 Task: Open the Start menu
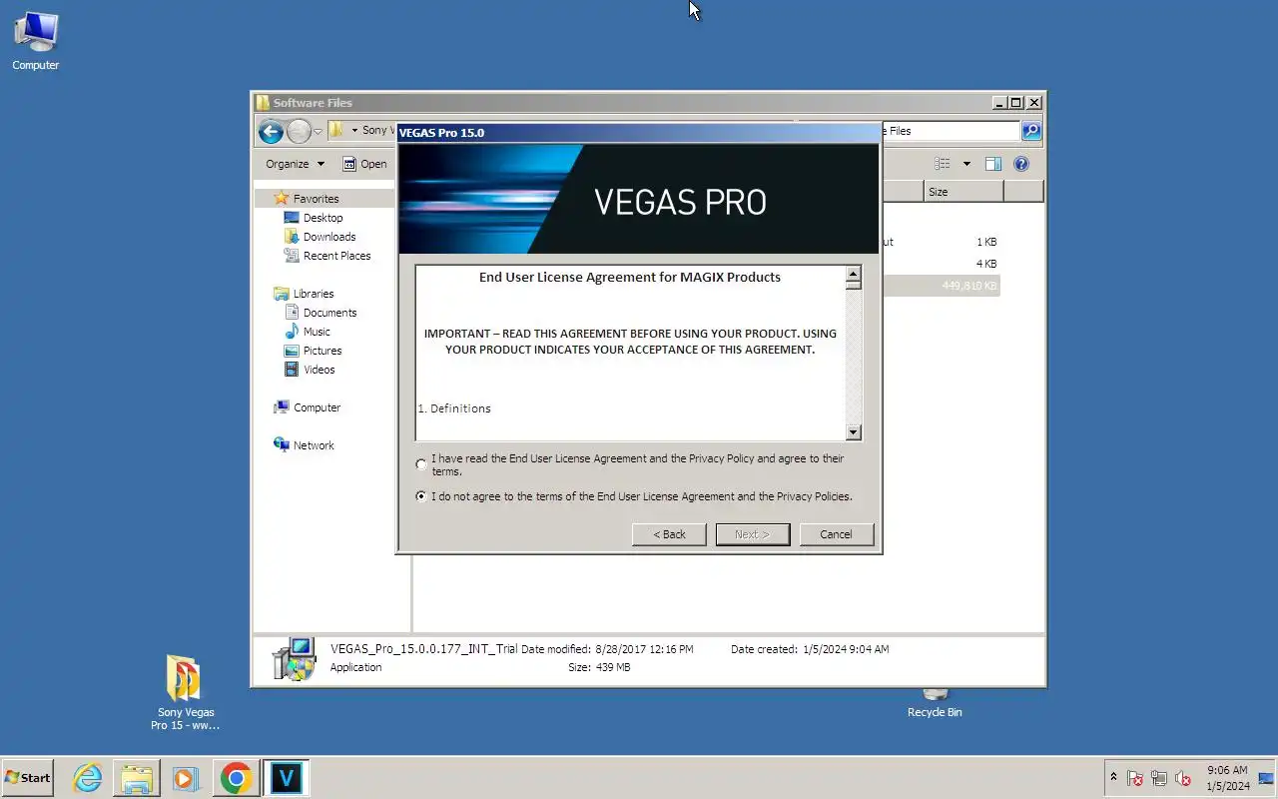(27, 777)
